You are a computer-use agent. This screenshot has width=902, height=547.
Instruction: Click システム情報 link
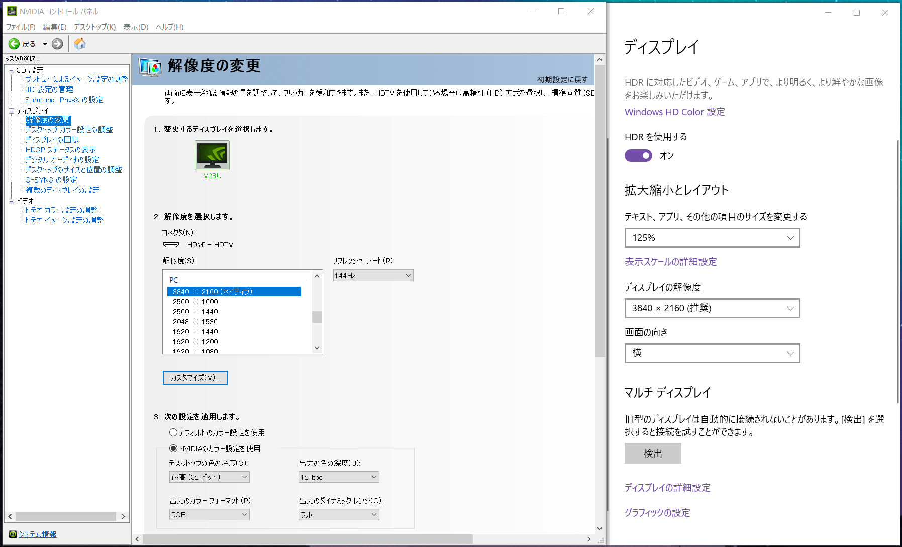point(37,534)
